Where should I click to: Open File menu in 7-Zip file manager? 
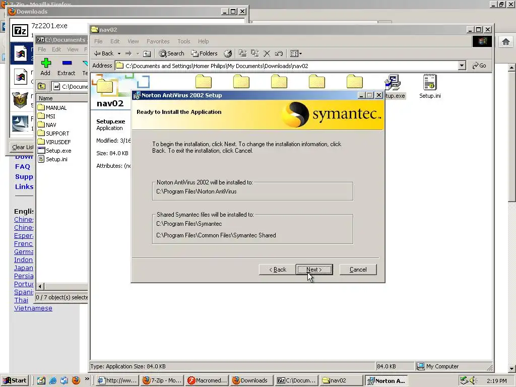point(42,49)
